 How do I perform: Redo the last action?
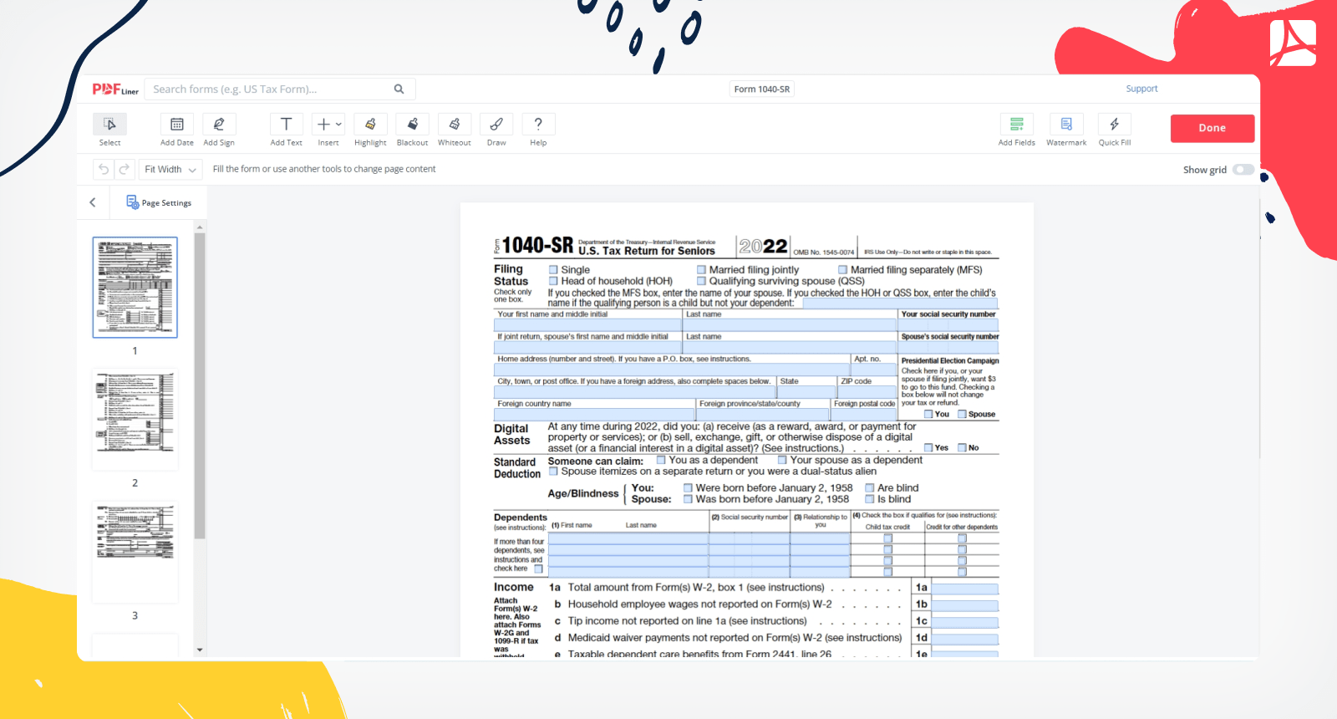(x=124, y=169)
